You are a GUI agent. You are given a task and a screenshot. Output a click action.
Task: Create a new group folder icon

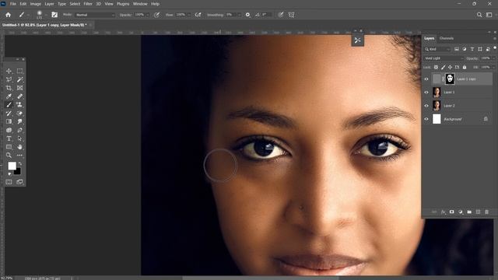469,212
